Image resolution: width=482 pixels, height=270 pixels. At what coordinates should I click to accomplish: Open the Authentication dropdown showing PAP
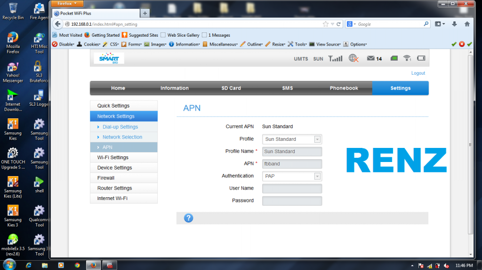(292, 176)
